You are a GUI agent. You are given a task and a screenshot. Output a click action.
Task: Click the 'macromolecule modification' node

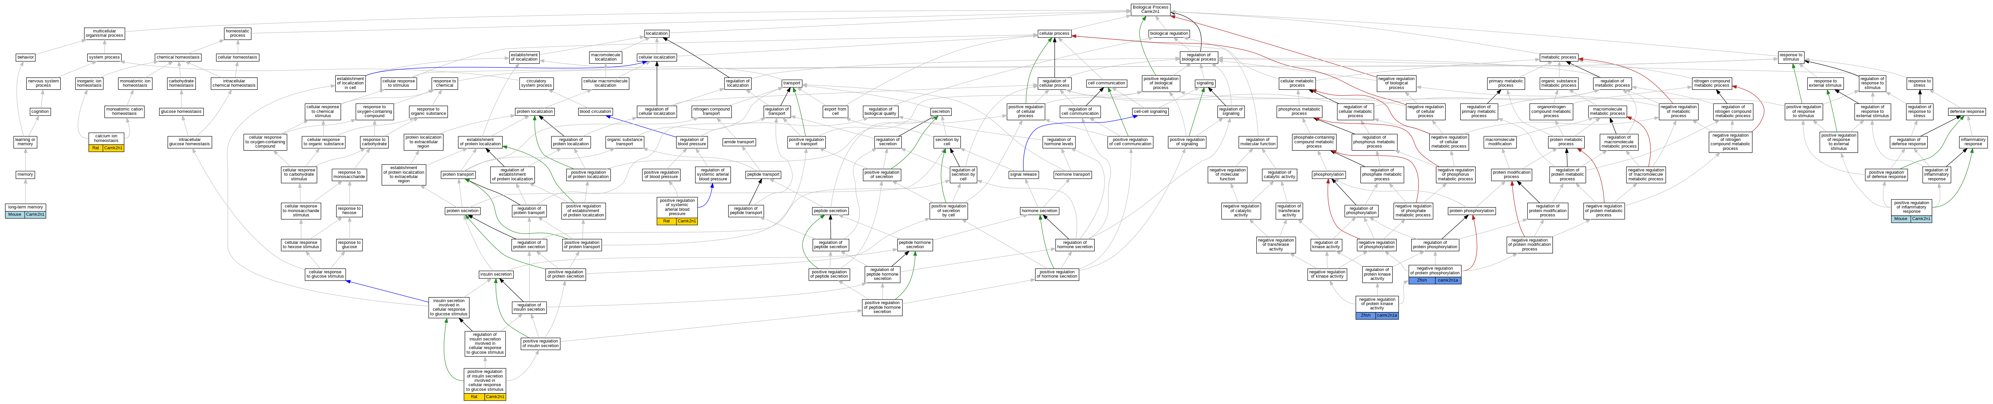click(x=1500, y=142)
